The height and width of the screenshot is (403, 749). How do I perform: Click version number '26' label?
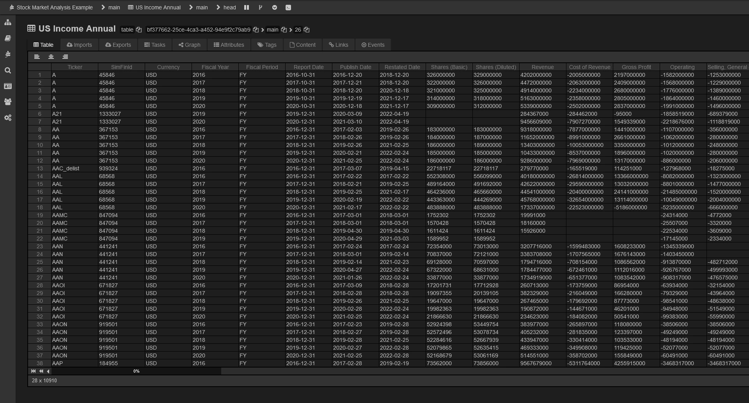pos(298,30)
